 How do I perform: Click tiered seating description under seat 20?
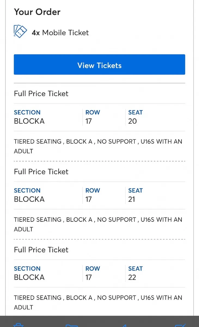coord(98,146)
